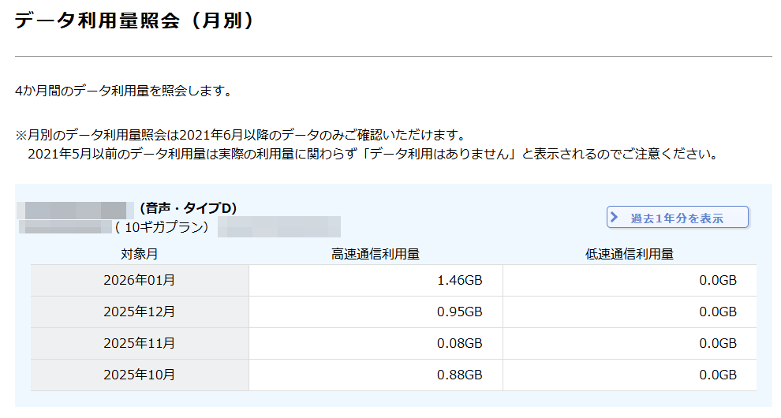The width and height of the screenshot is (781, 418).
Task: Click the 2026年01月 row label
Action: (139, 280)
